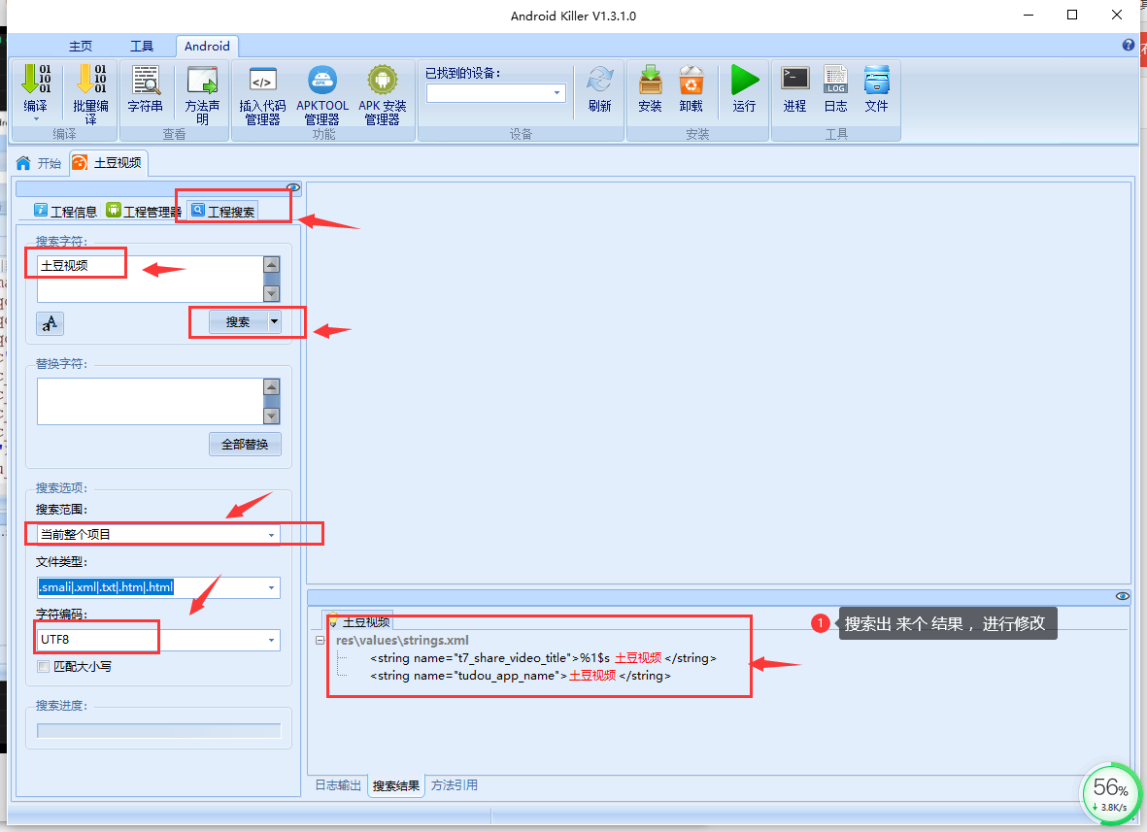Open the APK 安装管理器
Image resolution: width=1147 pixels, height=832 pixels.
point(383,95)
